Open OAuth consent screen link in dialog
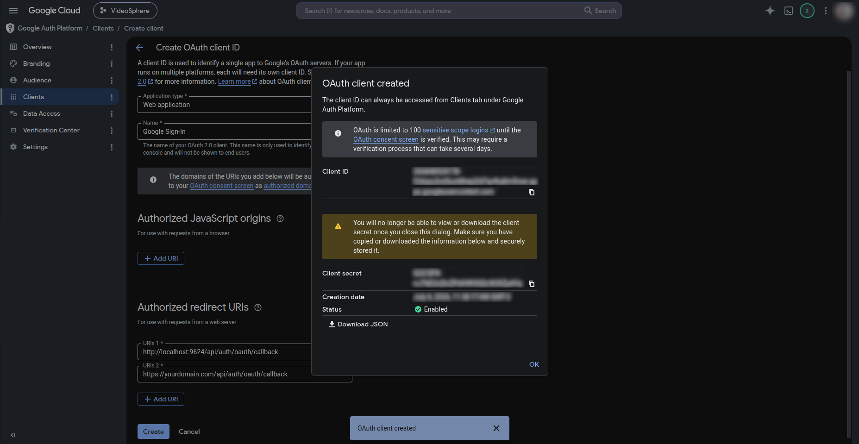 point(386,139)
